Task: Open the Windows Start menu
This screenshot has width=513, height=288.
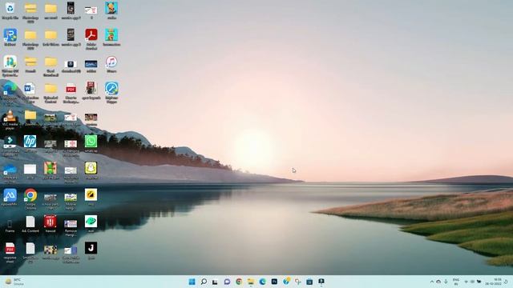Action: (x=192, y=282)
